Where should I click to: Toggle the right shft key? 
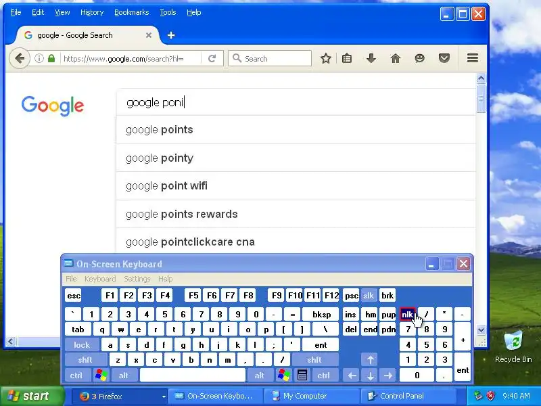(314, 360)
